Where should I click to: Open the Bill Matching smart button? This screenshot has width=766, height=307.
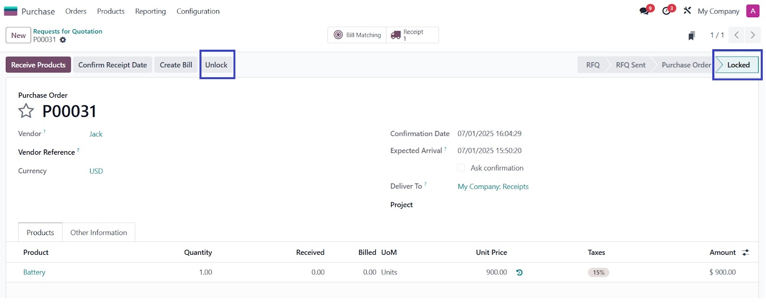[x=357, y=35]
